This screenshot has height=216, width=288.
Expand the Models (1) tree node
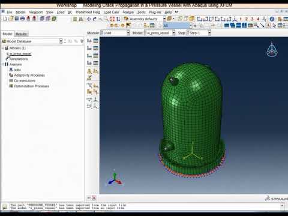click(x=3, y=48)
